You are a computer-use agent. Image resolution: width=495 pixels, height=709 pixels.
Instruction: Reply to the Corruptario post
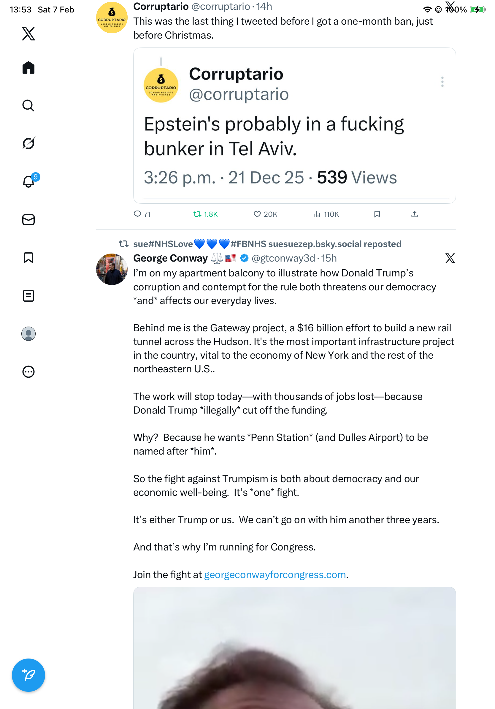tap(137, 214)
